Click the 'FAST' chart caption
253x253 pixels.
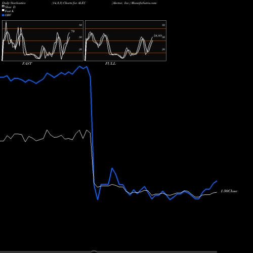[27, 64]
